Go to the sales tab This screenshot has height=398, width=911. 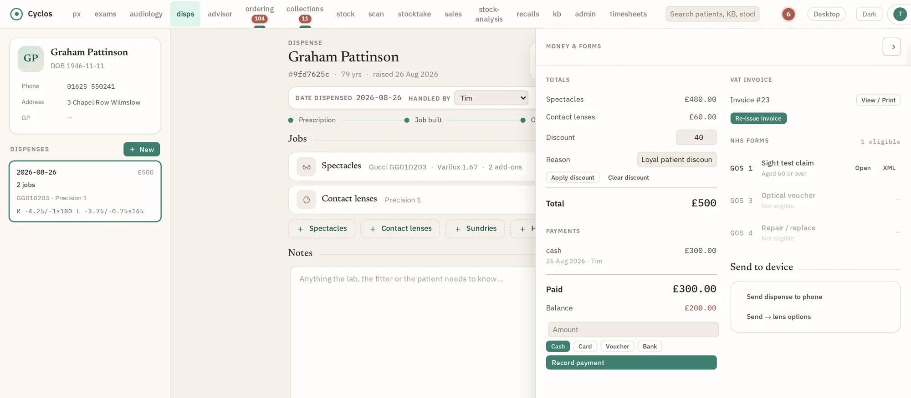click(453, 14)
